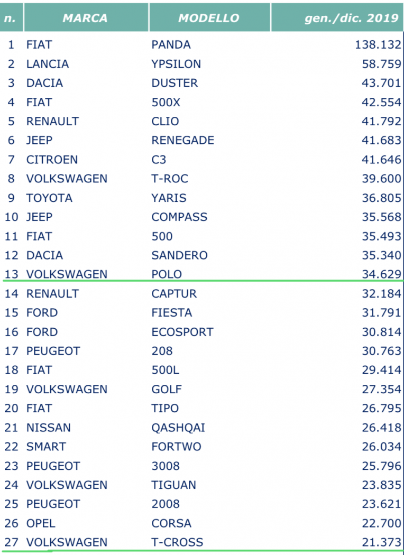Click the CITROEN brand cell
Screen dimensions: 404x555
point(52,159)
